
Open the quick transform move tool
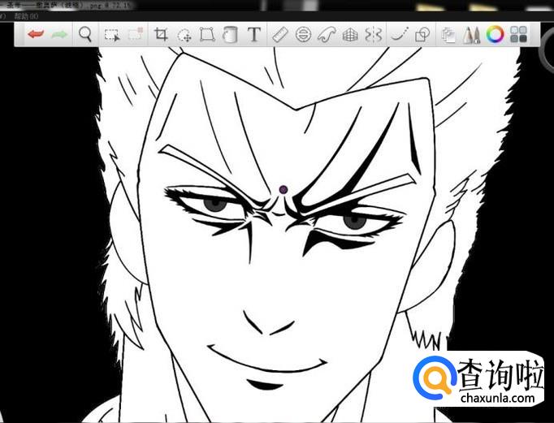point(184,35)
